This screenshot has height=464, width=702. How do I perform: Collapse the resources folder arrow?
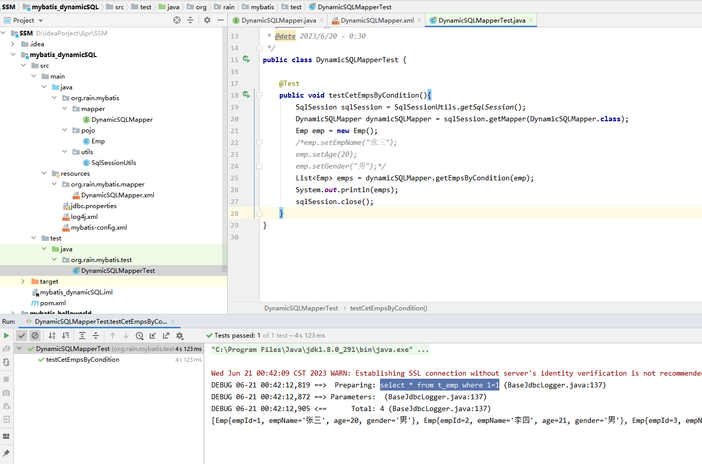44,173
